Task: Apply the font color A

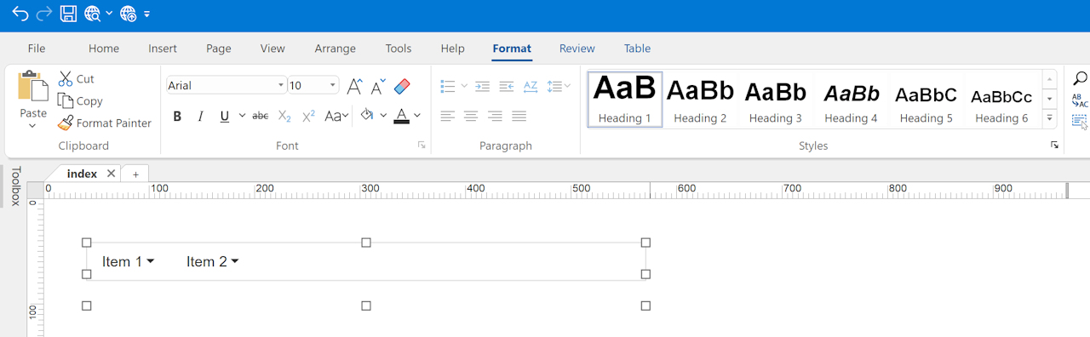Action: (x=402, y=116)
